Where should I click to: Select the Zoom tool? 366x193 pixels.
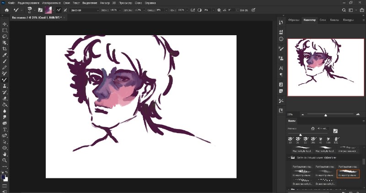5,161
